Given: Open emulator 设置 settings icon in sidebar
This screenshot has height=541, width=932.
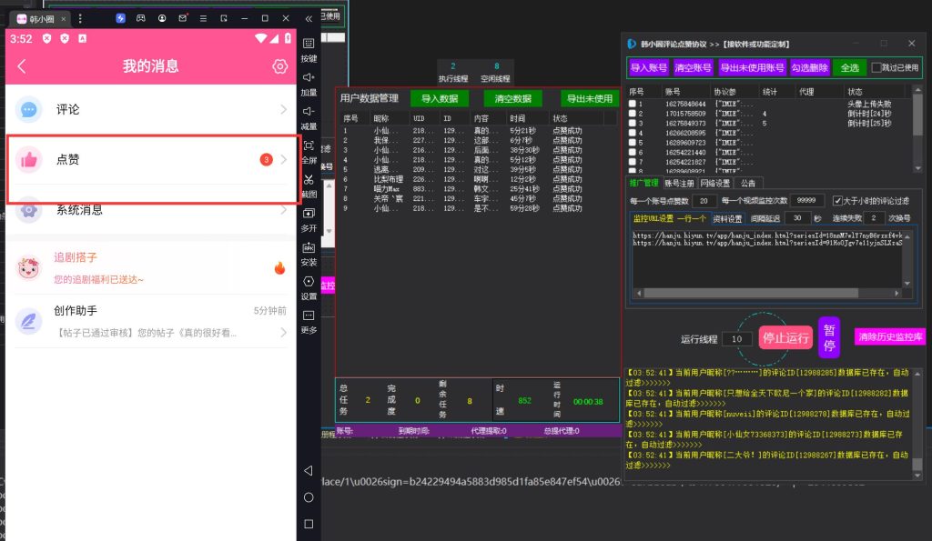Looking at the screenshot, I should 309,282.
